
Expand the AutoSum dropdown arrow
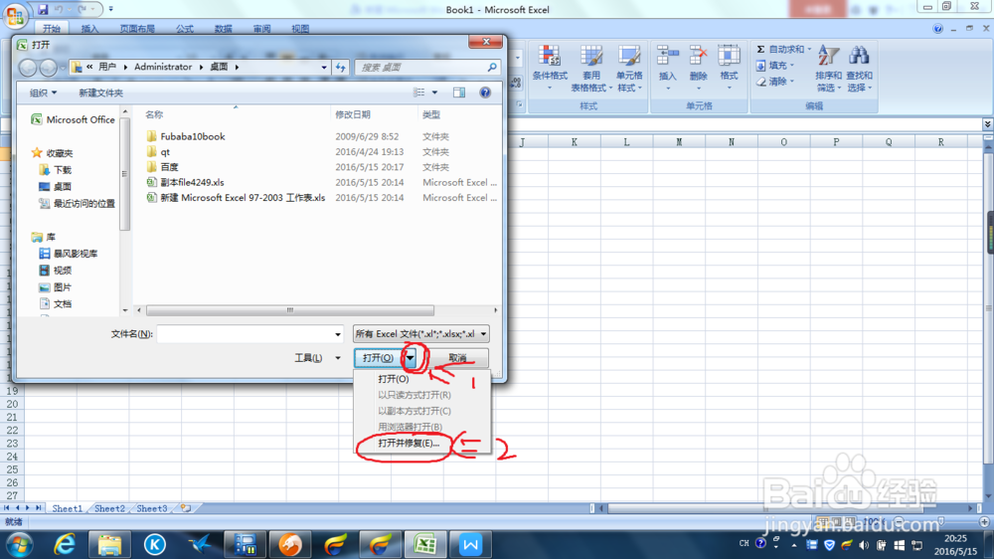coord(809,49)
